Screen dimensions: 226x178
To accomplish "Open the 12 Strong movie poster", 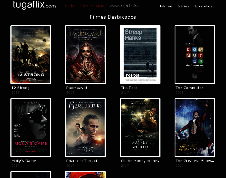I will click(x=31, y=55).
